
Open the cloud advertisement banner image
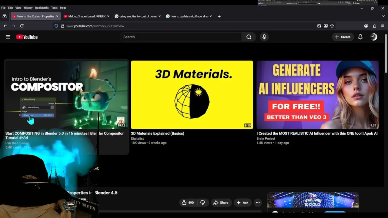point(313,200)
